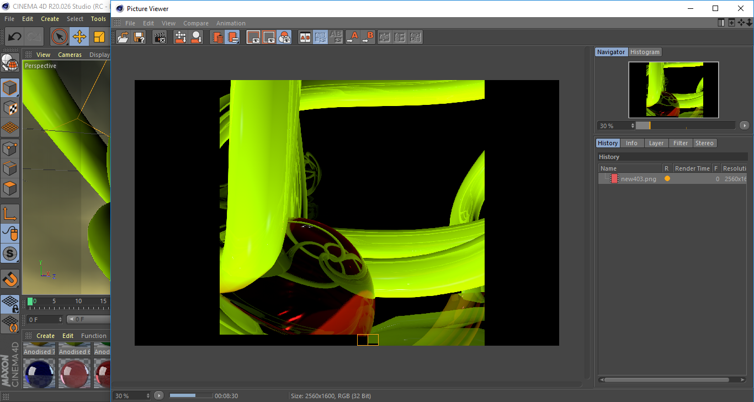The image size is (754, 402).
Task: Click the Set as B arrow icon
Action: coord(368,38)
